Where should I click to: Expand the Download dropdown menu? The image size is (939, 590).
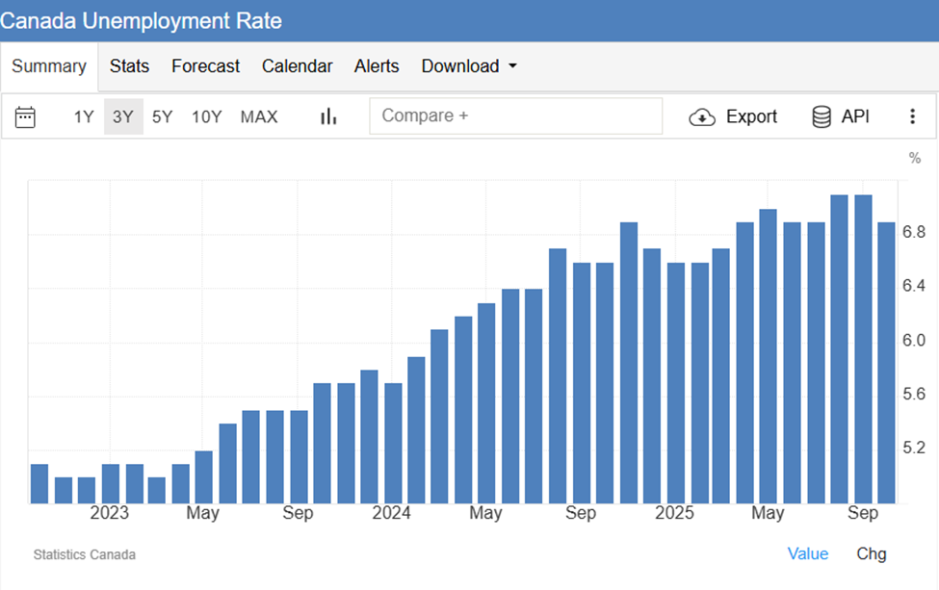point(469,66)
